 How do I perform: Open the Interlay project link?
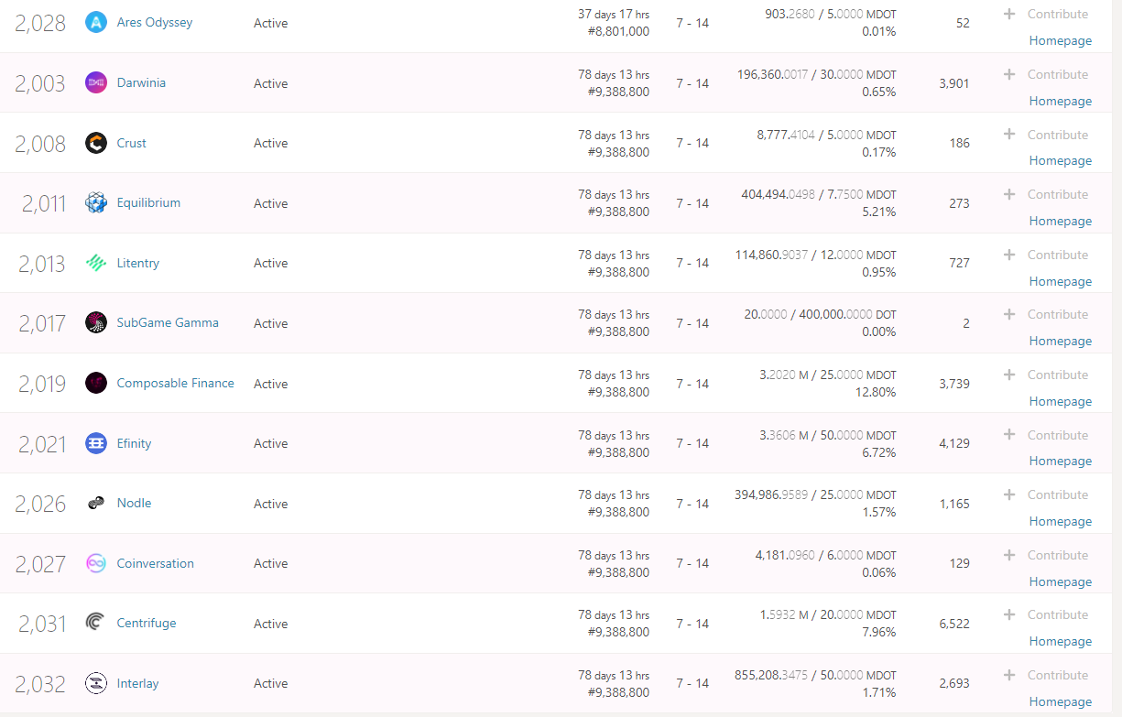138,683
